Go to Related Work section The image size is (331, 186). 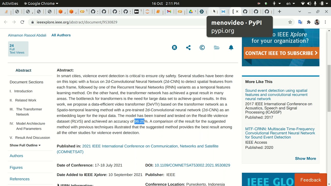pyautogui.click(x=26, y=100)
